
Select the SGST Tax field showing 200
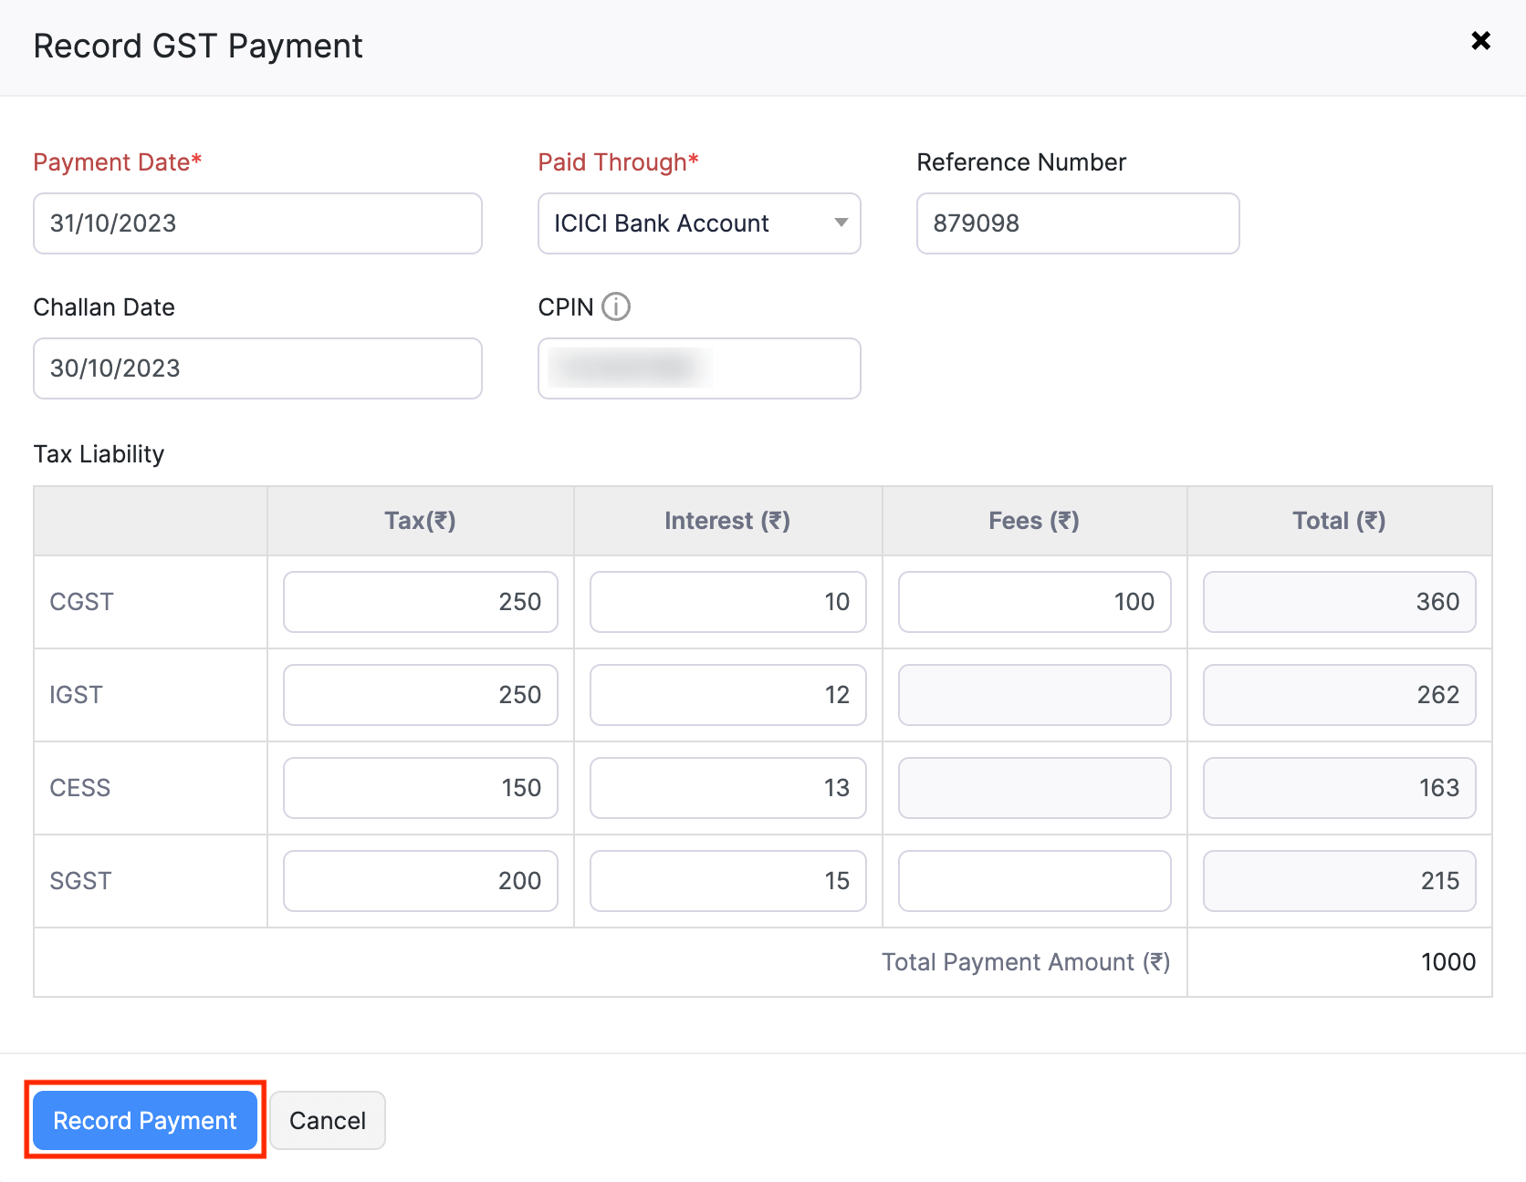coord(419,881)
